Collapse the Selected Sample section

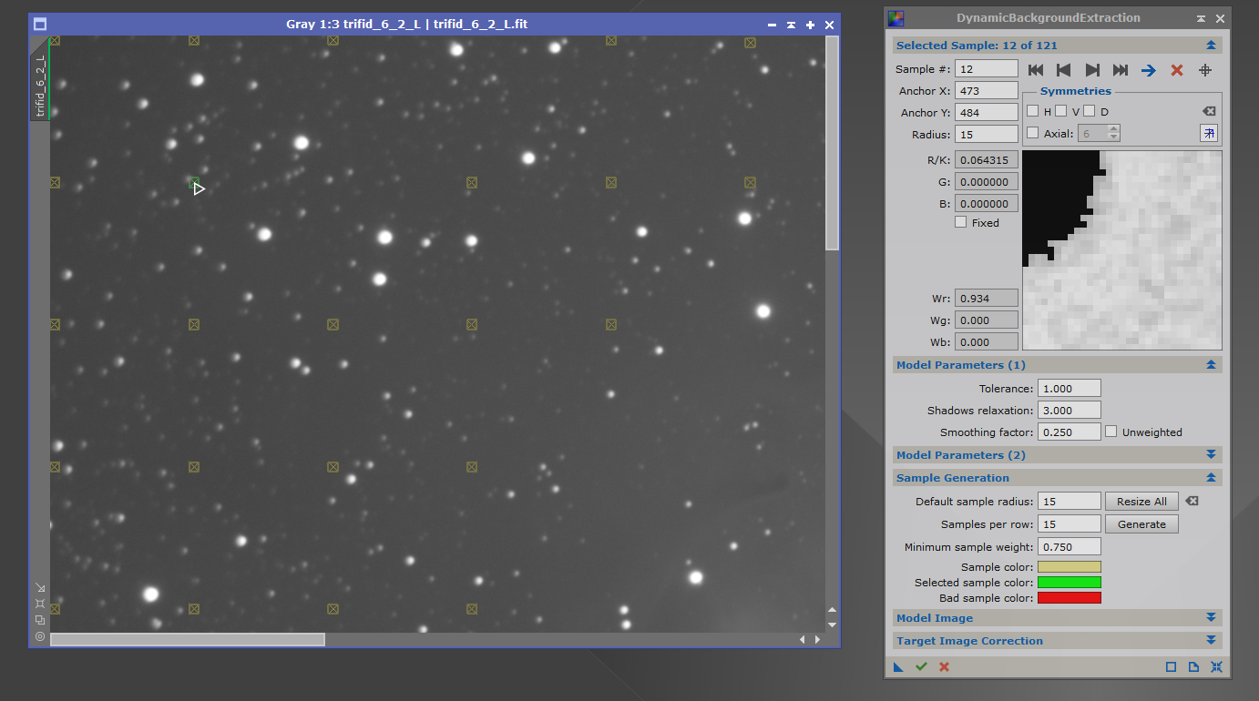click(1211, 45)
